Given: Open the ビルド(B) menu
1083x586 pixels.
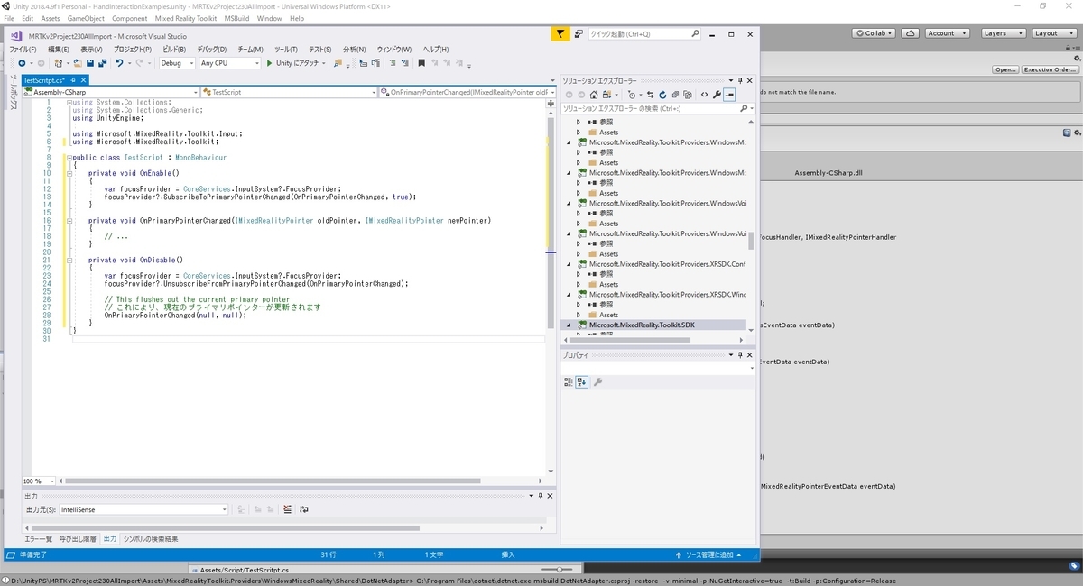Looking at the screenshot, I should 173,49.
